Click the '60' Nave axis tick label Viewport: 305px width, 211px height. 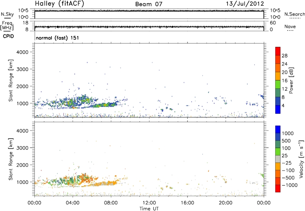point(273,23)
